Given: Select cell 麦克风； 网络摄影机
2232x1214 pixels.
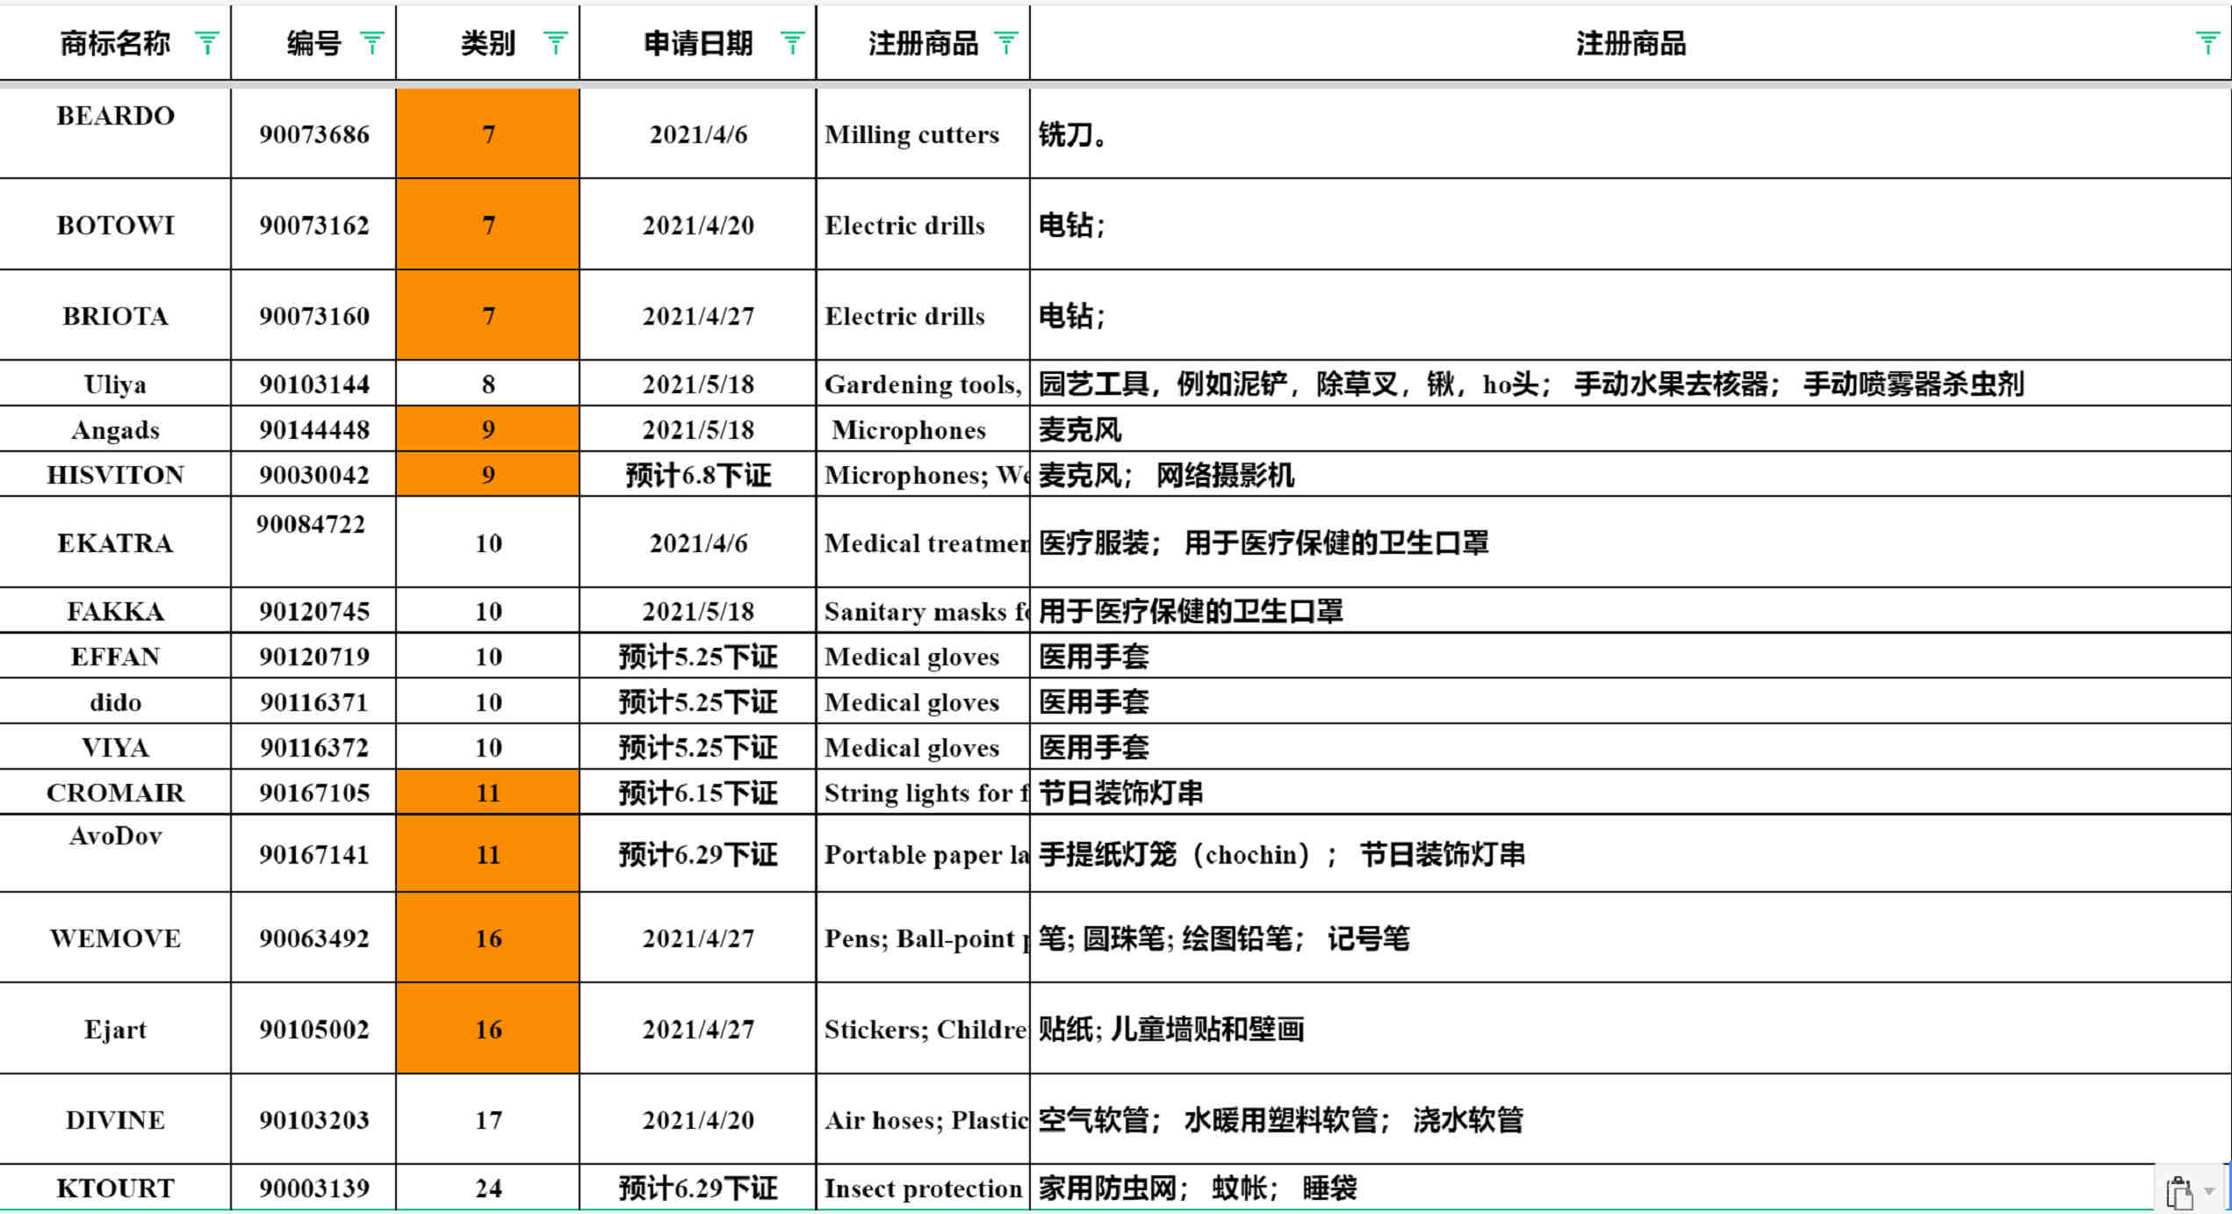Looking at the screenshot, I should (x=1631, y=474).
